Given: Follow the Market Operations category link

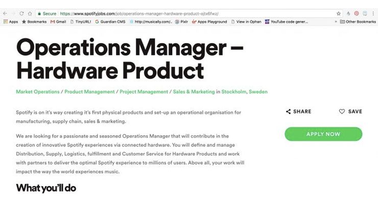Looking at the screenshot, I should (x=38, y=92).
